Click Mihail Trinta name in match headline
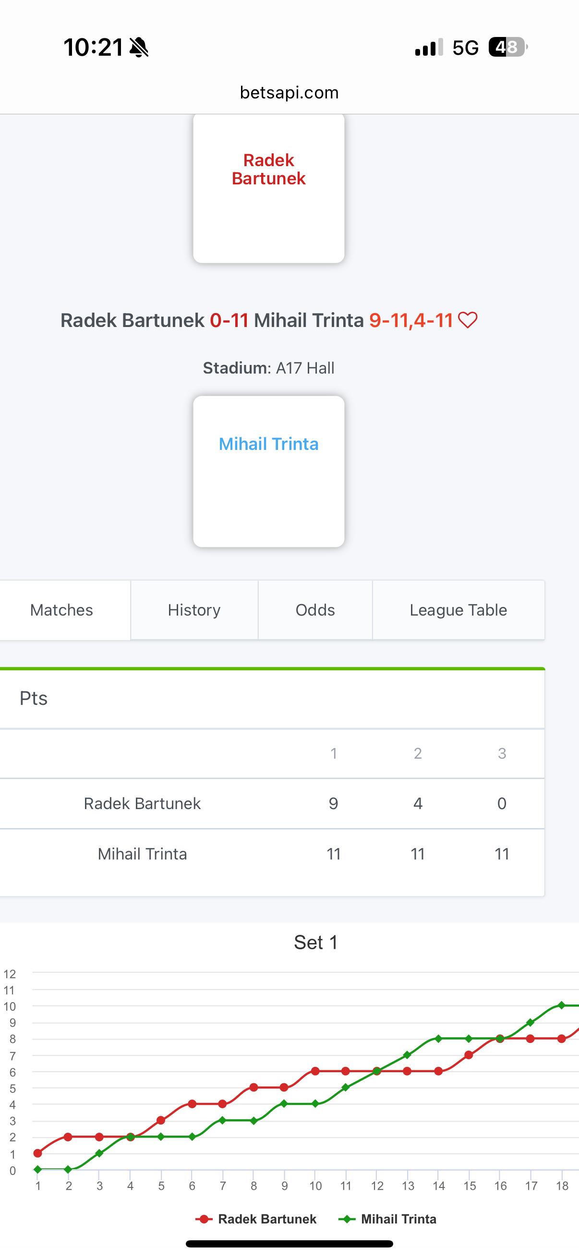This screenshot has width=579, height=1259. pyautogui.click(x=308, y=321)
